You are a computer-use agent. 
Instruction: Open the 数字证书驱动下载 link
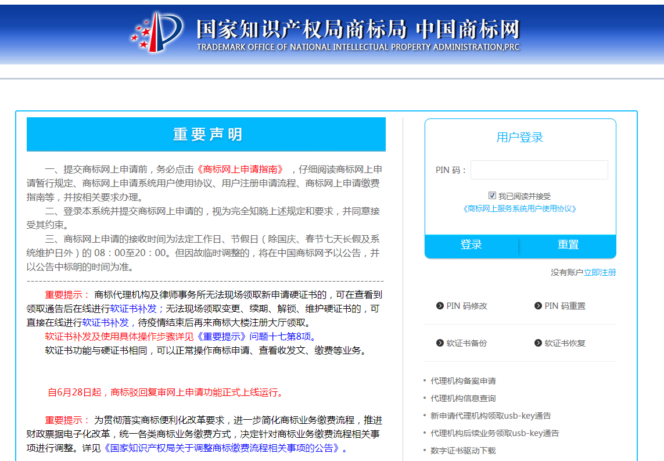(x=463, y=451)
